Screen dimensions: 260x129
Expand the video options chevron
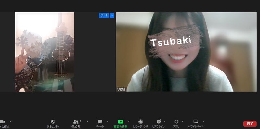11,122
